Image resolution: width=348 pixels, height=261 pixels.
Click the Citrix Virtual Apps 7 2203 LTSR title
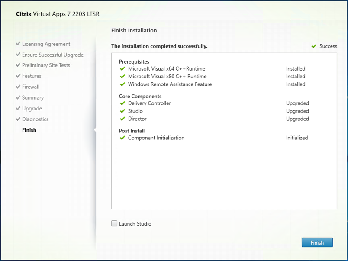click(x=58, y=14)
